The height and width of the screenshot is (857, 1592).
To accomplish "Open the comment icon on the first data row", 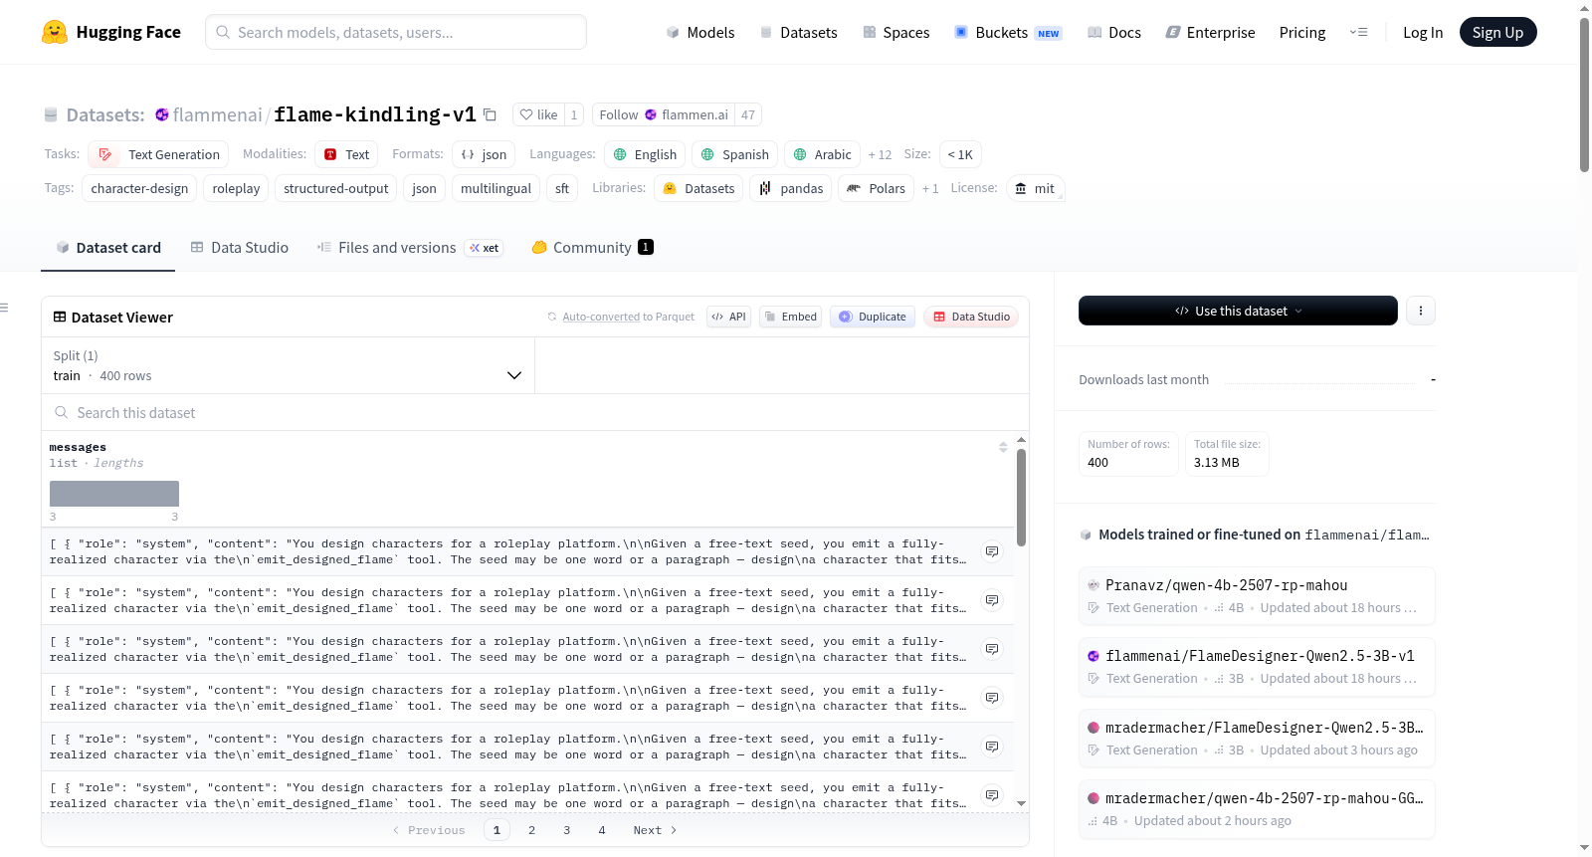I will point(992,551).
